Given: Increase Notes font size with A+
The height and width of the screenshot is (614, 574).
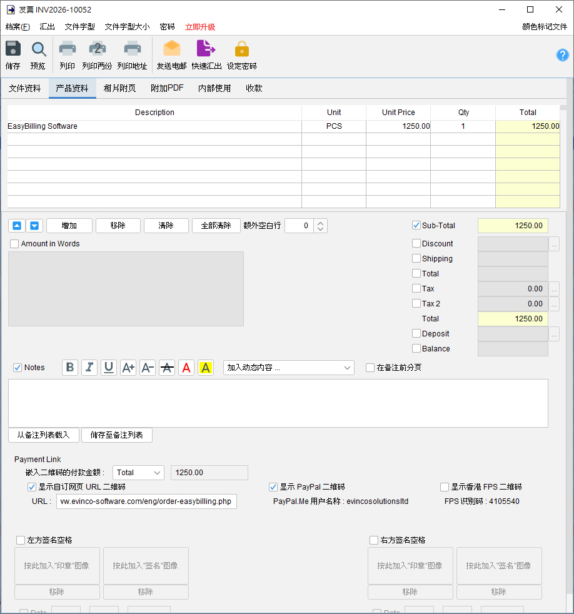Looking at the screenshot, I should pos(128,368).
